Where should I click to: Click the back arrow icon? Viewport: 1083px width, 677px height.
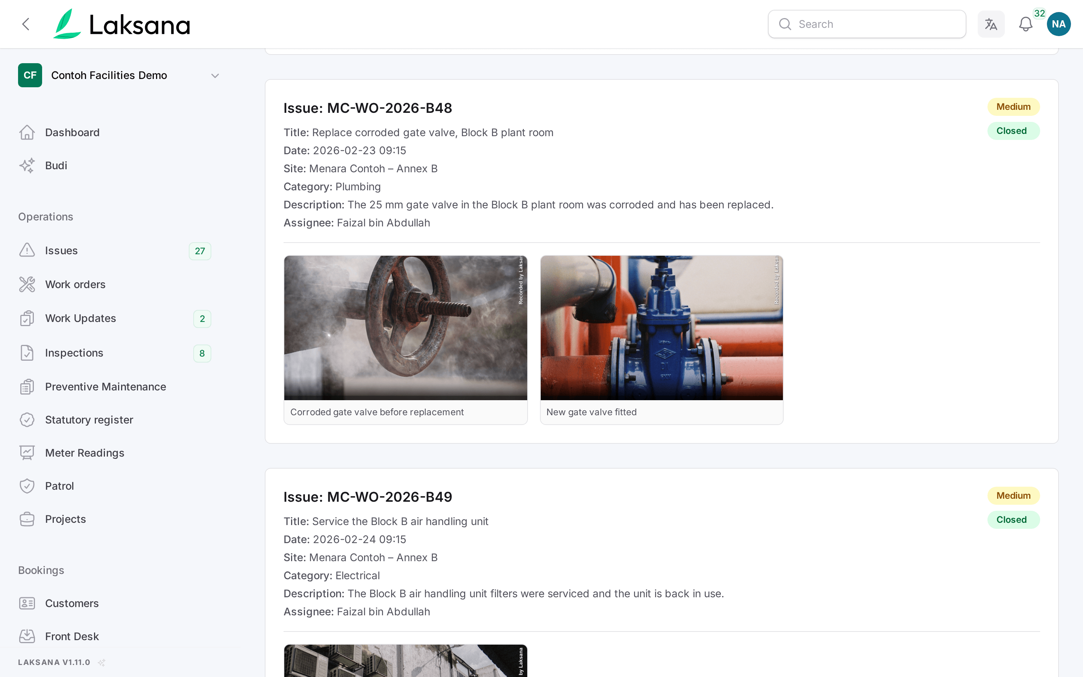(x=26, y=24)
